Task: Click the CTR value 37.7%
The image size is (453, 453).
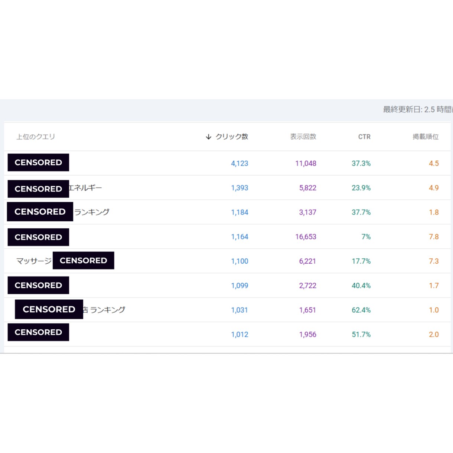Action: (361, 212)
